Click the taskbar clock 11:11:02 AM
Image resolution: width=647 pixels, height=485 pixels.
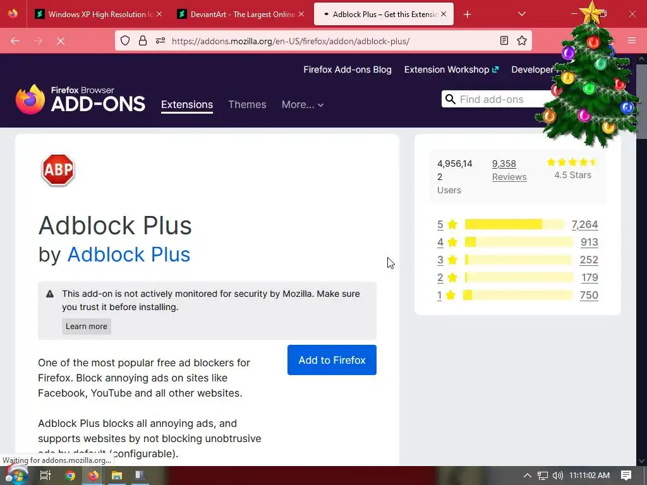click(590, 475)
